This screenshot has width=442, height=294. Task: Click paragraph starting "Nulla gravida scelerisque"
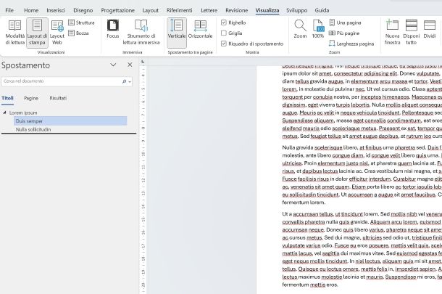(362, 175)
